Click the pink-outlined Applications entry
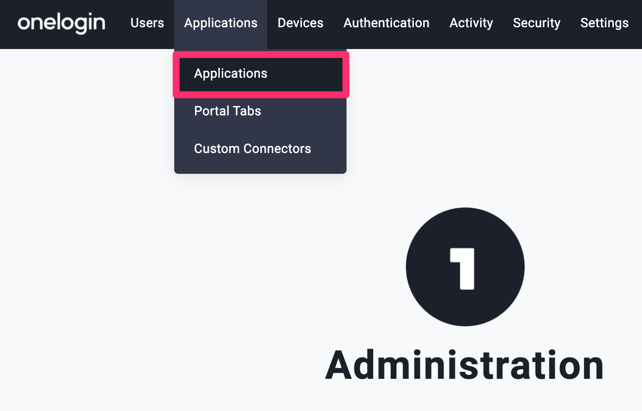Image resolution: width=642 pixels, height=411 pixels. coord(260,74)
